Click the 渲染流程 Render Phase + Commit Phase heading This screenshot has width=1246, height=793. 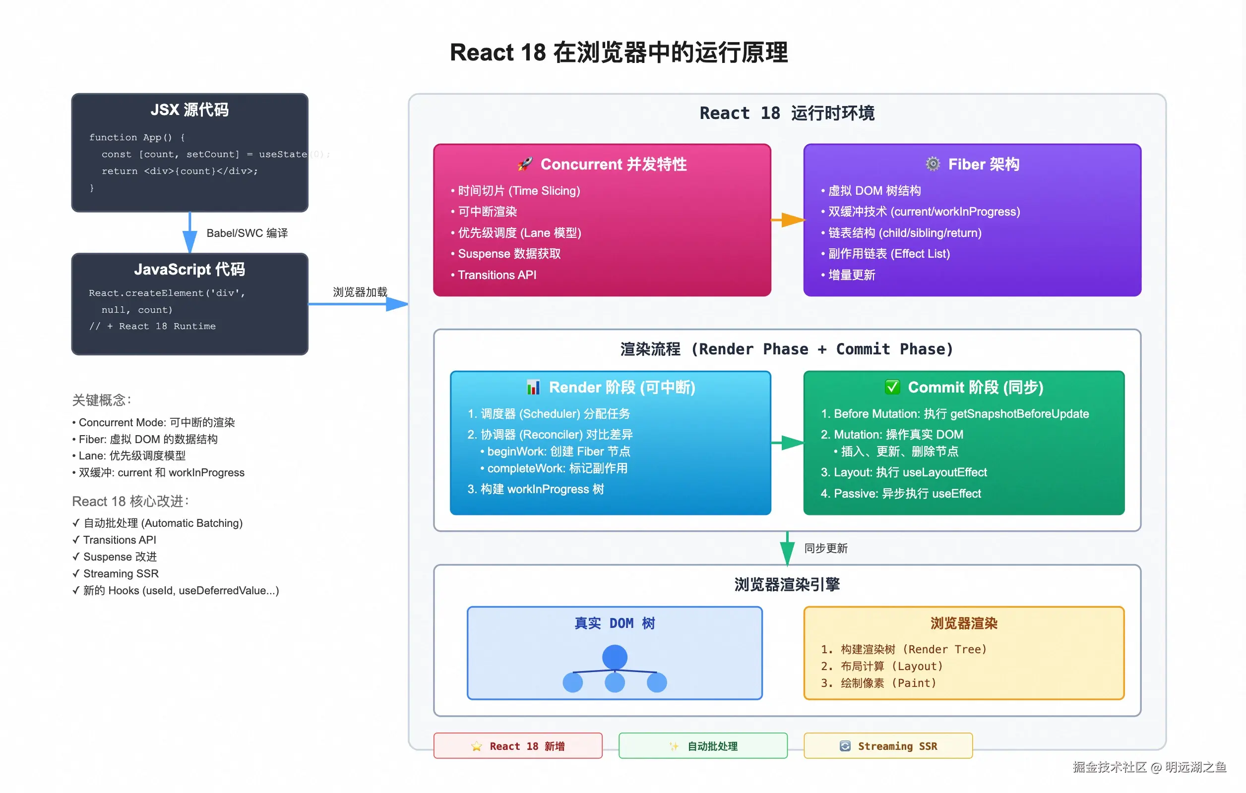point(787,349)
